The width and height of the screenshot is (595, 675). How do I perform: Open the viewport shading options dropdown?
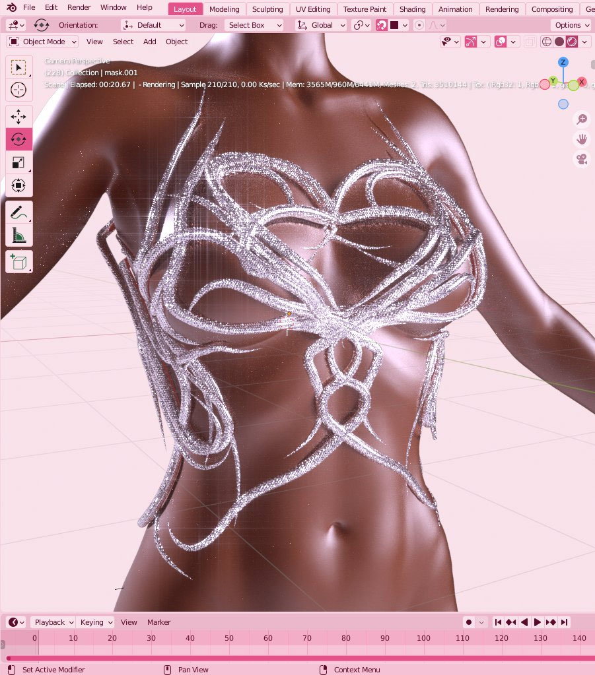coord(584,42)
